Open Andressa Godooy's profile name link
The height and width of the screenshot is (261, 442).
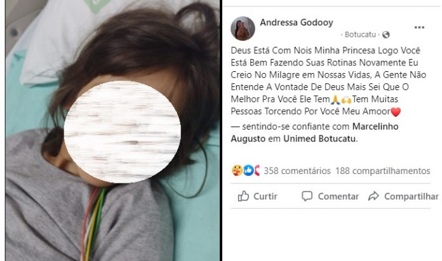(297, 22)
